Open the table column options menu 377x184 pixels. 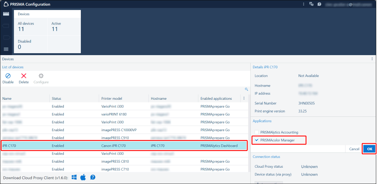click(244, 99)
